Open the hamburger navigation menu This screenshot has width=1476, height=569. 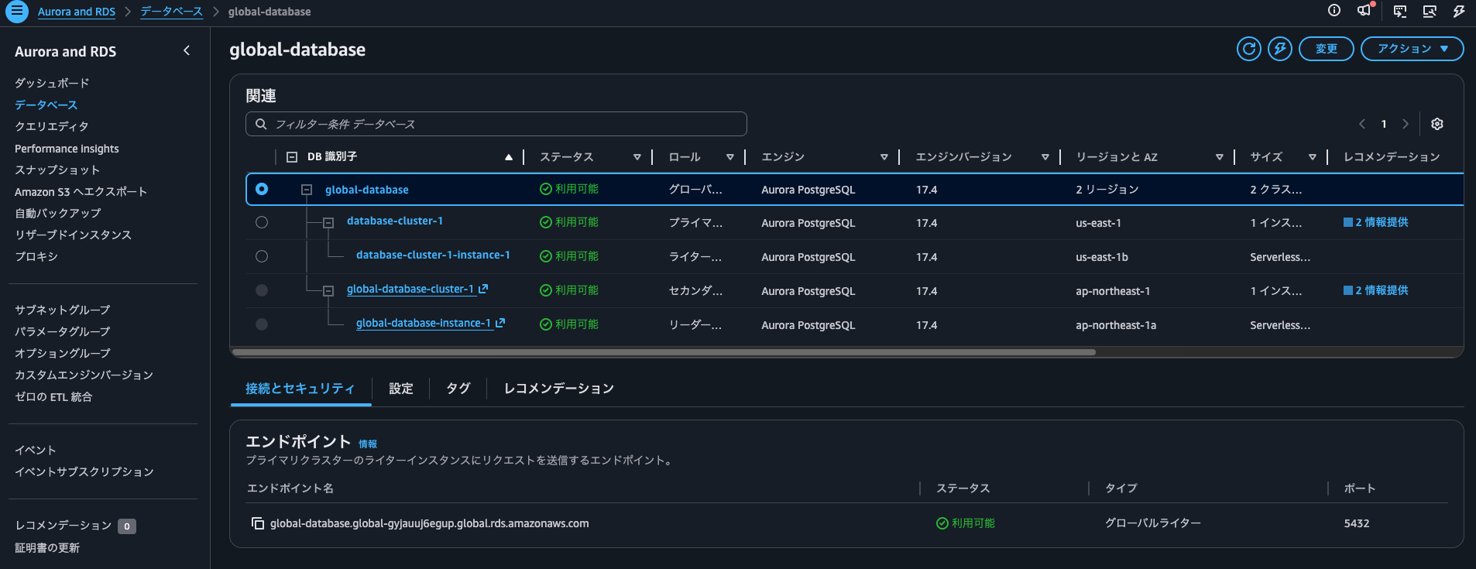click(x=16, y=12)
